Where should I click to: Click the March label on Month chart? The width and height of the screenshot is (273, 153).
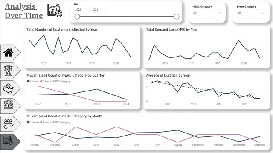(76, 145)
